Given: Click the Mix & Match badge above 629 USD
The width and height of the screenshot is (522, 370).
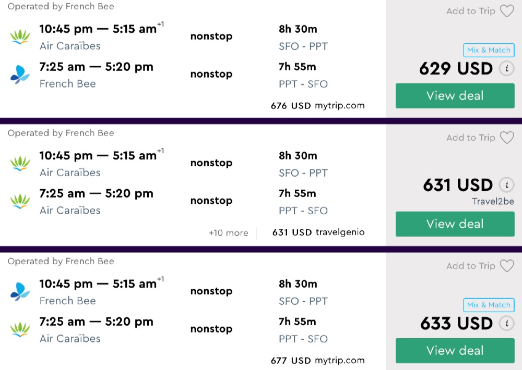Looking at the screenshot, I should 489,50.
